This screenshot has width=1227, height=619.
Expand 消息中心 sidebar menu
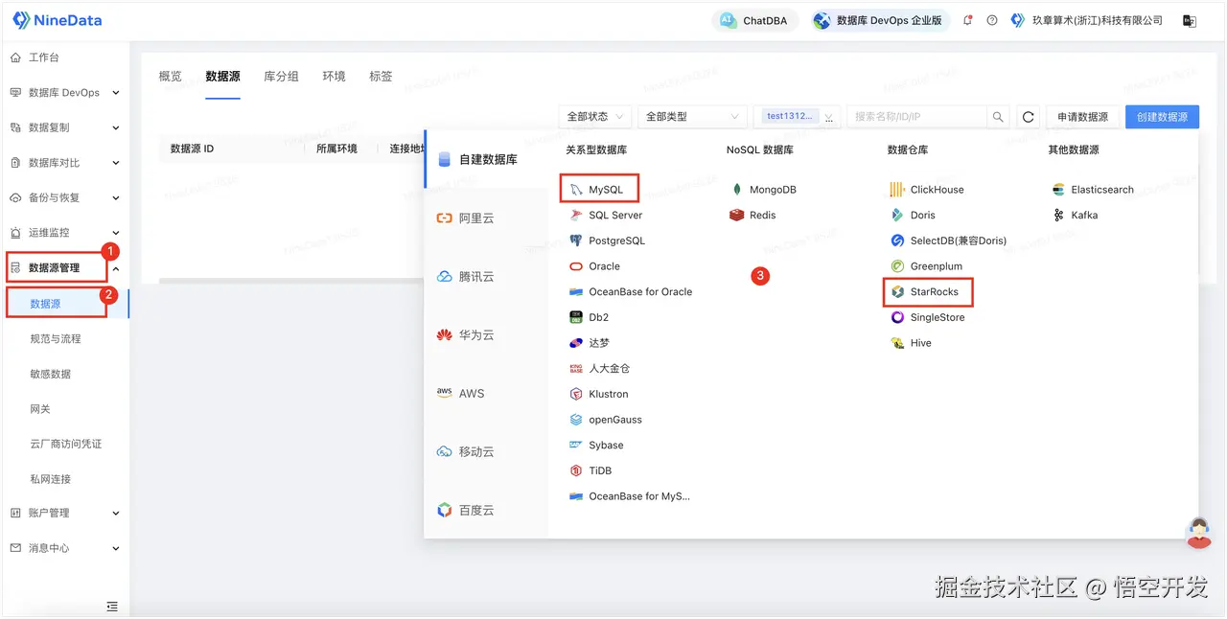pos(64,548)
